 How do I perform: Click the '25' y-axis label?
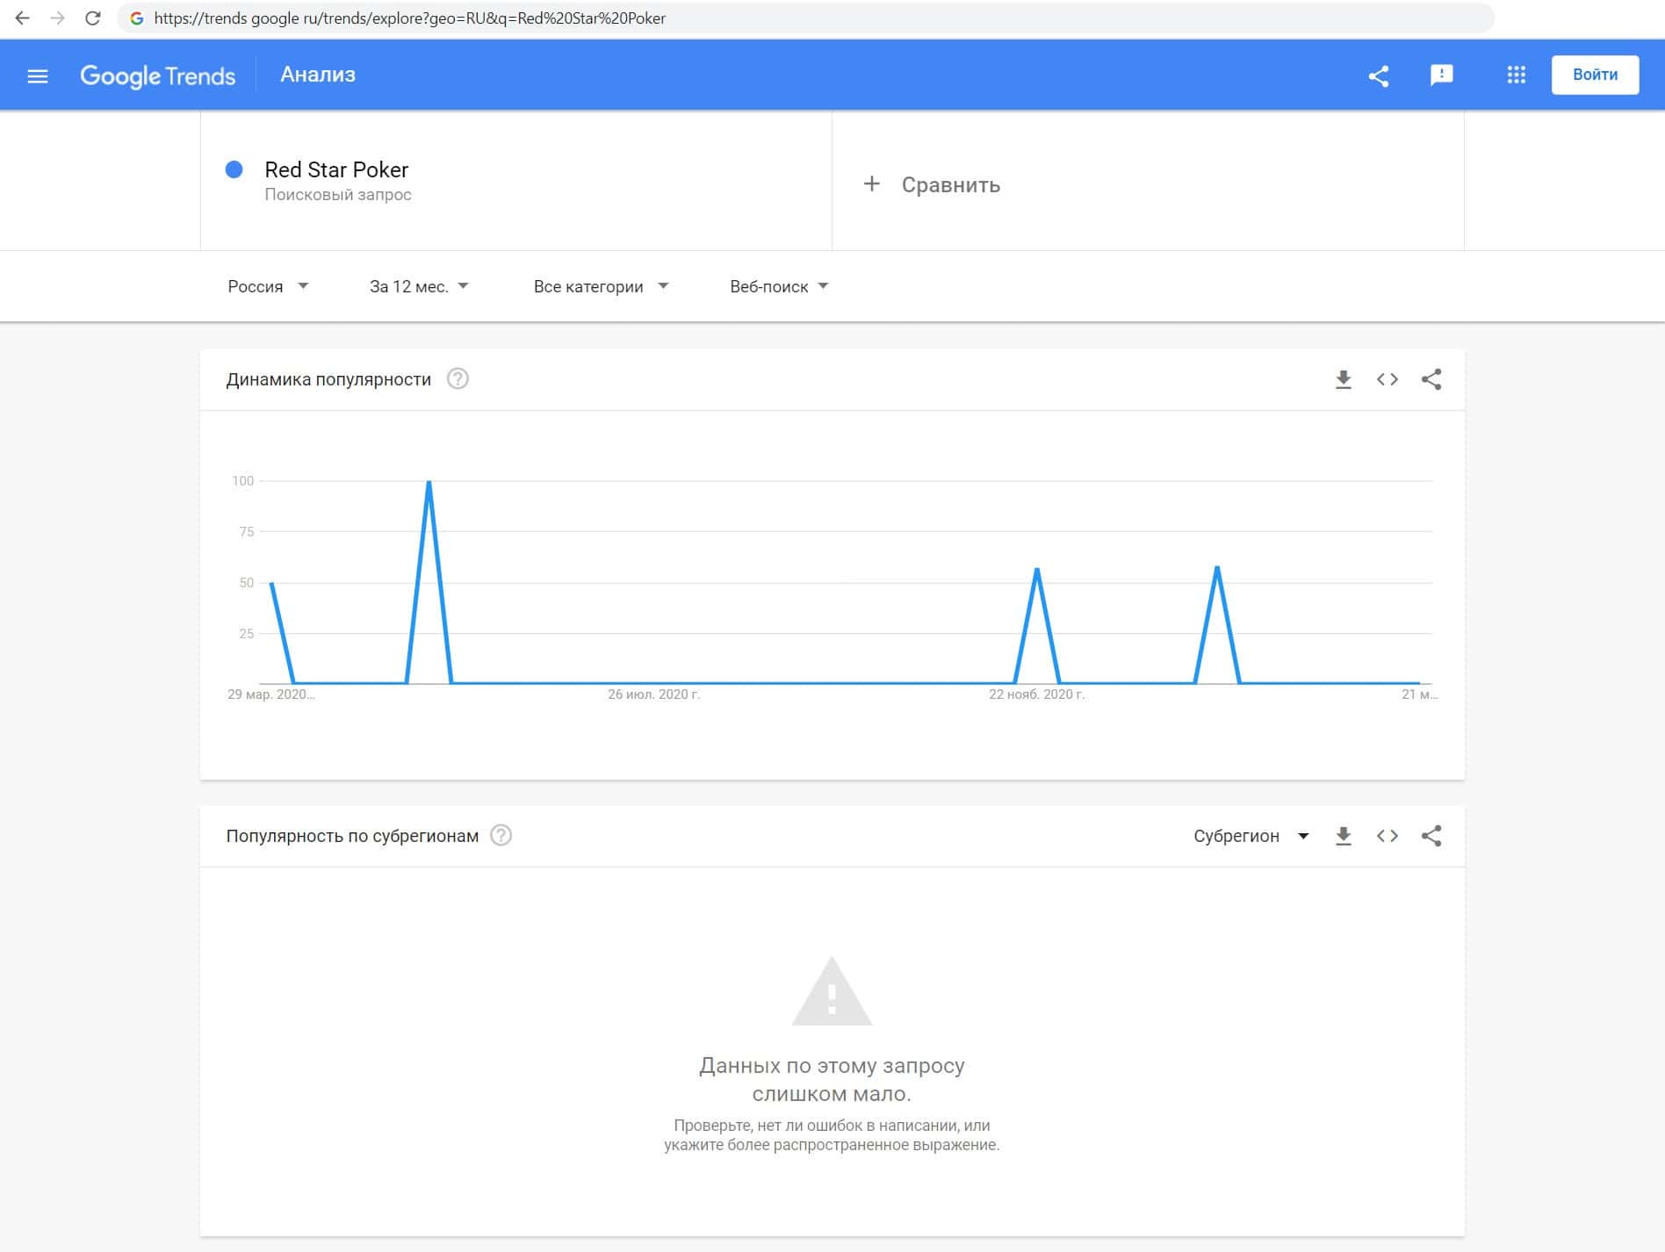click(x=247, y=633)
